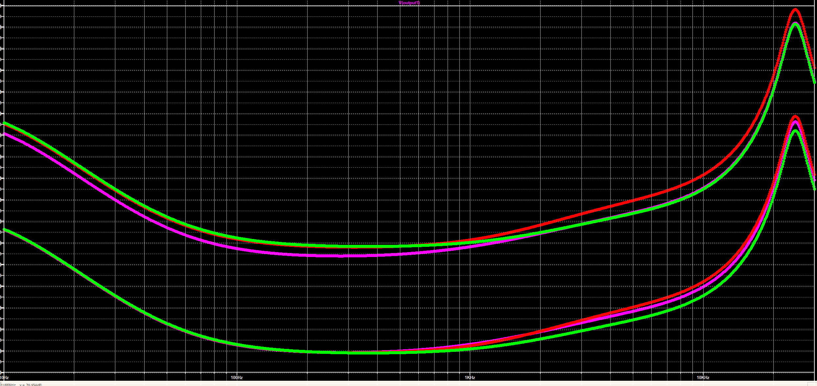Click the top red curve's endpoint at right edge
This screenshot has height=386, width=817.
[x=815, y=68]
